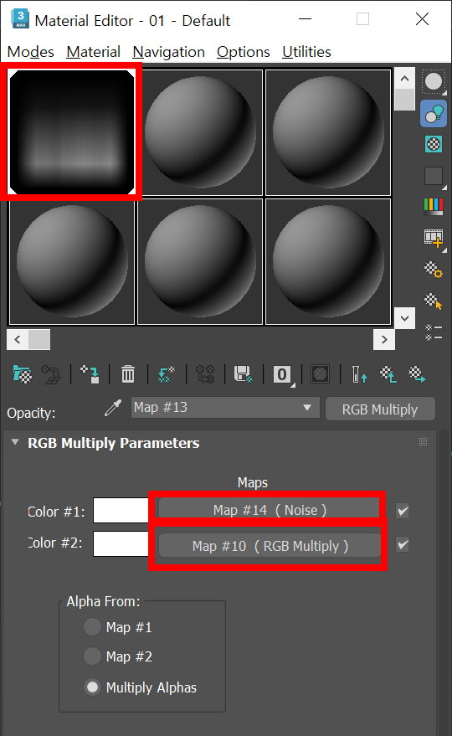452x736 pixels.
Task: Select the bottom-left sphere sample slot
Action: [x=72, y=261]
